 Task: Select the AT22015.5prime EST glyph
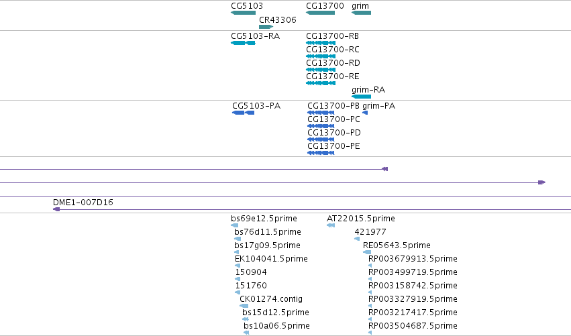[x=331, y=225]
